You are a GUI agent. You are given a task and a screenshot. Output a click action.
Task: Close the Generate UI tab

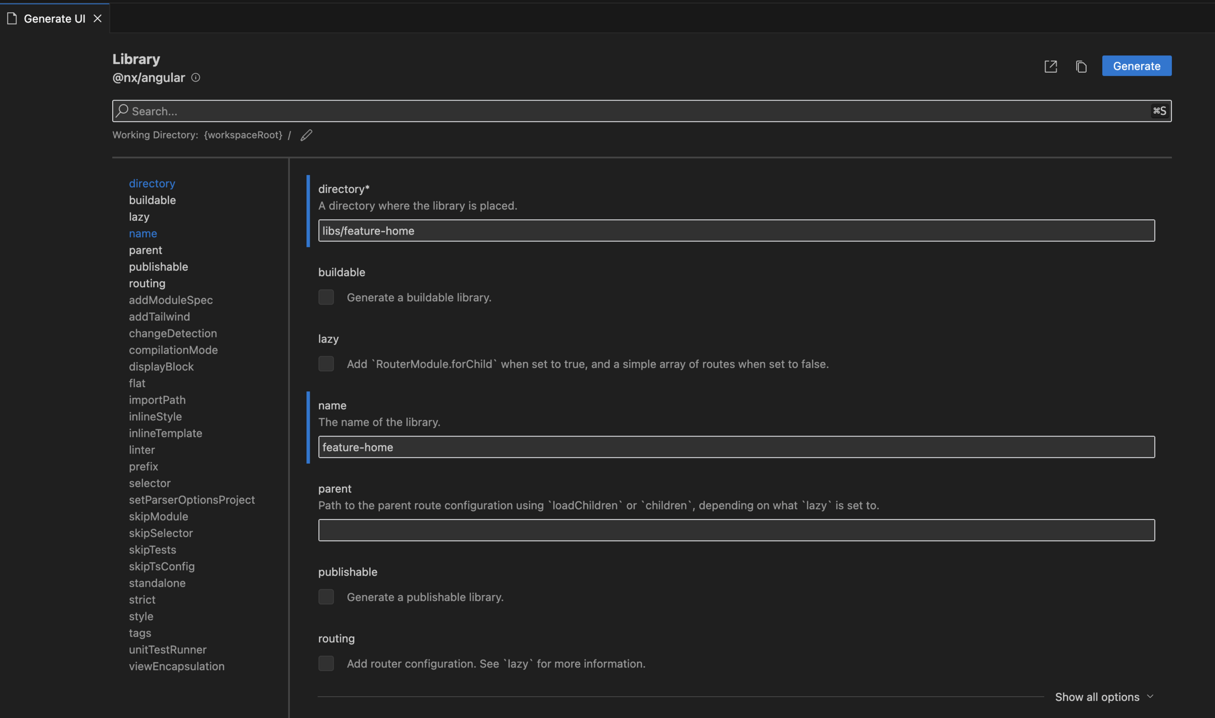click(97, 19)
